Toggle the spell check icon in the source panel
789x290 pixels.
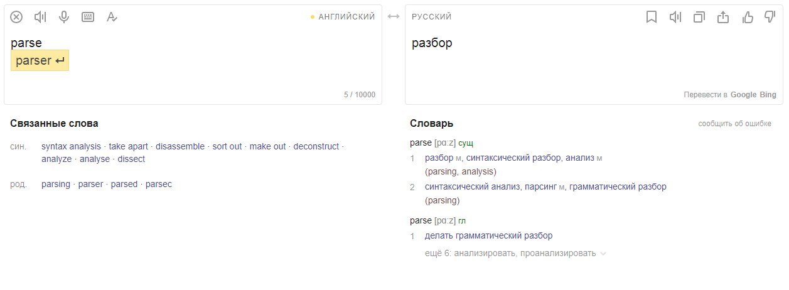click(112, 17)
